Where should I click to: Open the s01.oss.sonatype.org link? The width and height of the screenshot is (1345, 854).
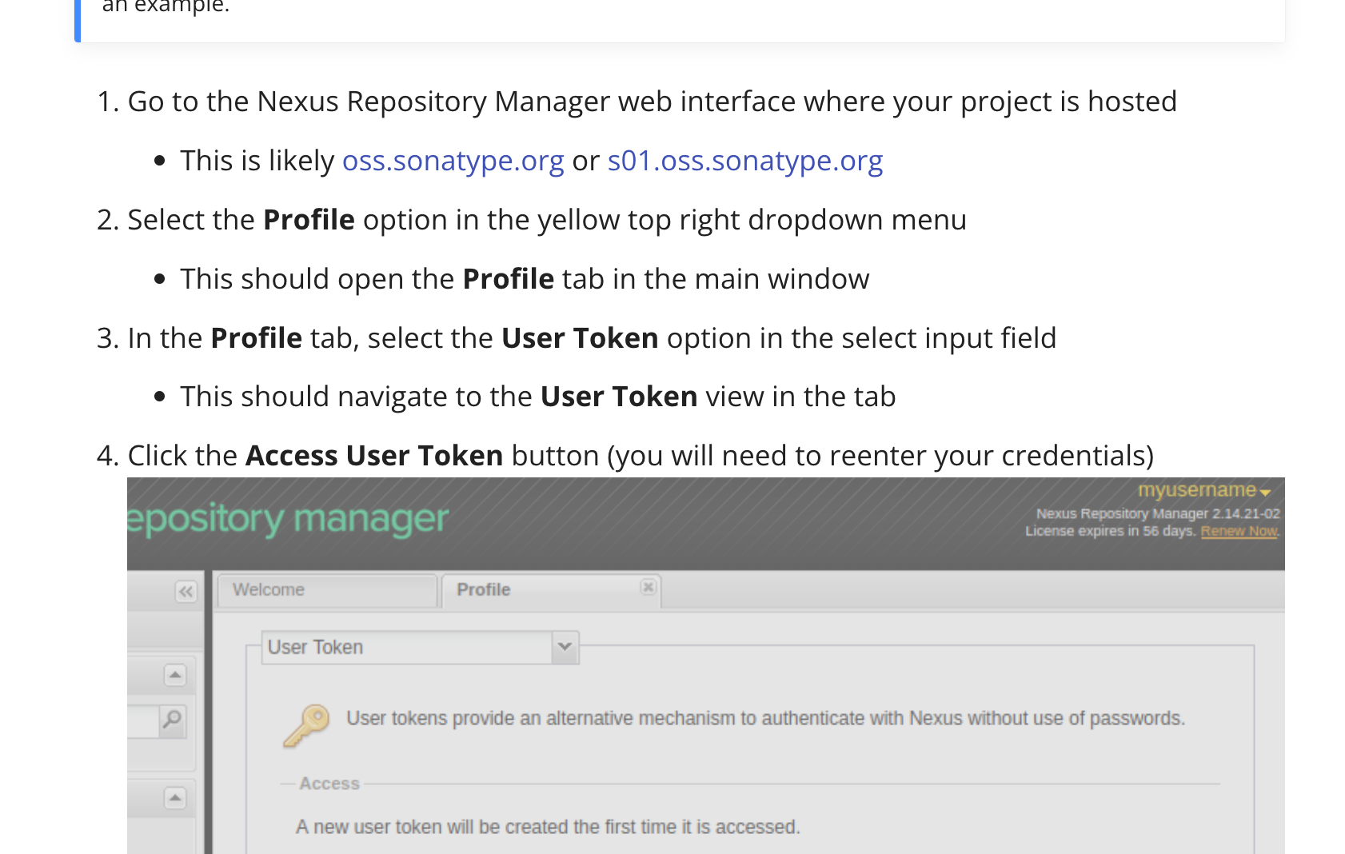point(744,162)
